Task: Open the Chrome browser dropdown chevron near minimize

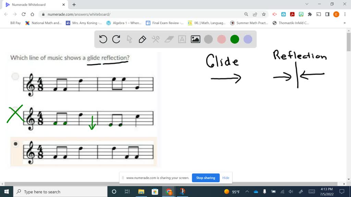Action: pyautogui.click(x=307, y=4)
